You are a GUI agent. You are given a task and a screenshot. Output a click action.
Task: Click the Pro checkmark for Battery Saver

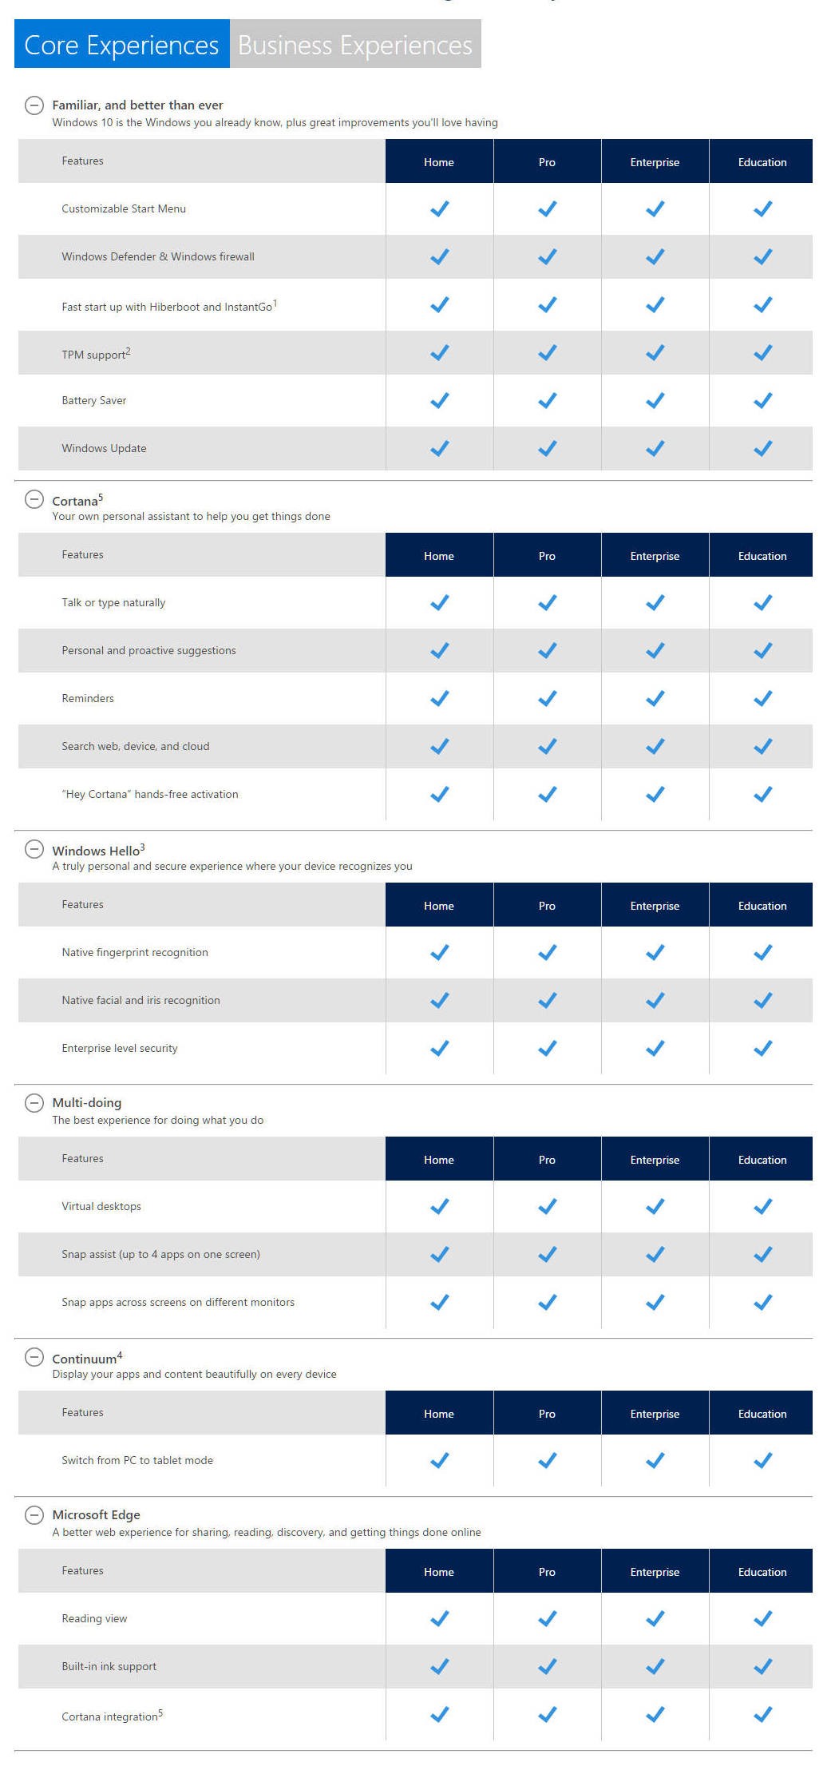click(547, 400)
